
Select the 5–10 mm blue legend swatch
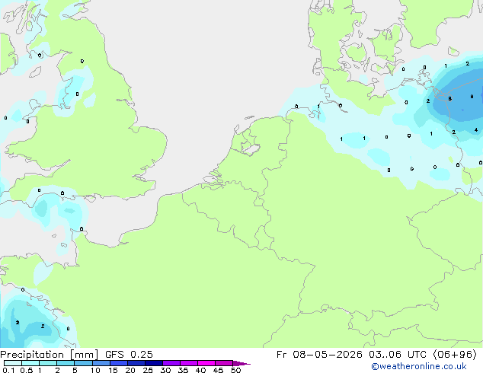[83, 363]
